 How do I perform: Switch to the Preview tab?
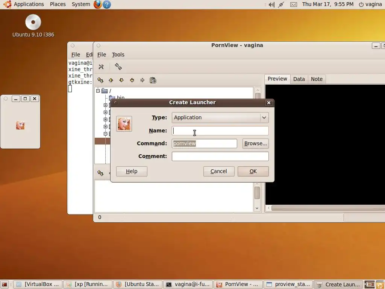pos(277,79)
